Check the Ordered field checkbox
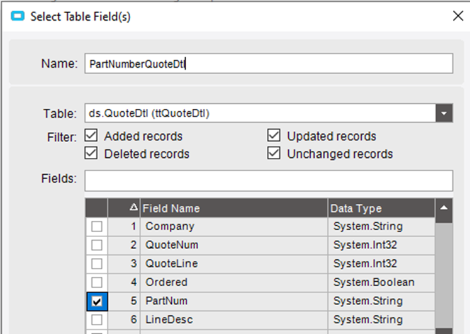 tap(97, 282)
